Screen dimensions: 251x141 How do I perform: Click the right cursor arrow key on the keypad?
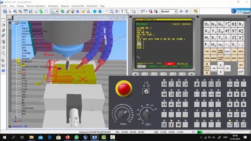(x=227, y=69)
